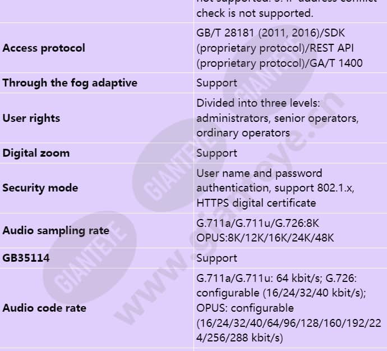Click the OPUS:8K/12K/16K/24K/48K text
This screenshot has height=351, width=387.
pyautogui.click(x=265, y=238)
